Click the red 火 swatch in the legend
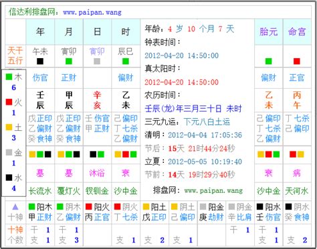317x249 pixels. (9, 102)
